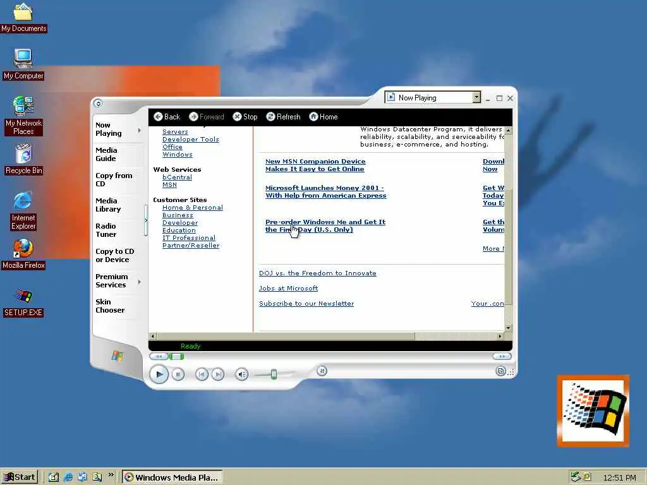This screenshot has height=485, width=647.
Task: Open the Now Playing dropdown list
Action: pyautogui.click(x=476, y=97)
